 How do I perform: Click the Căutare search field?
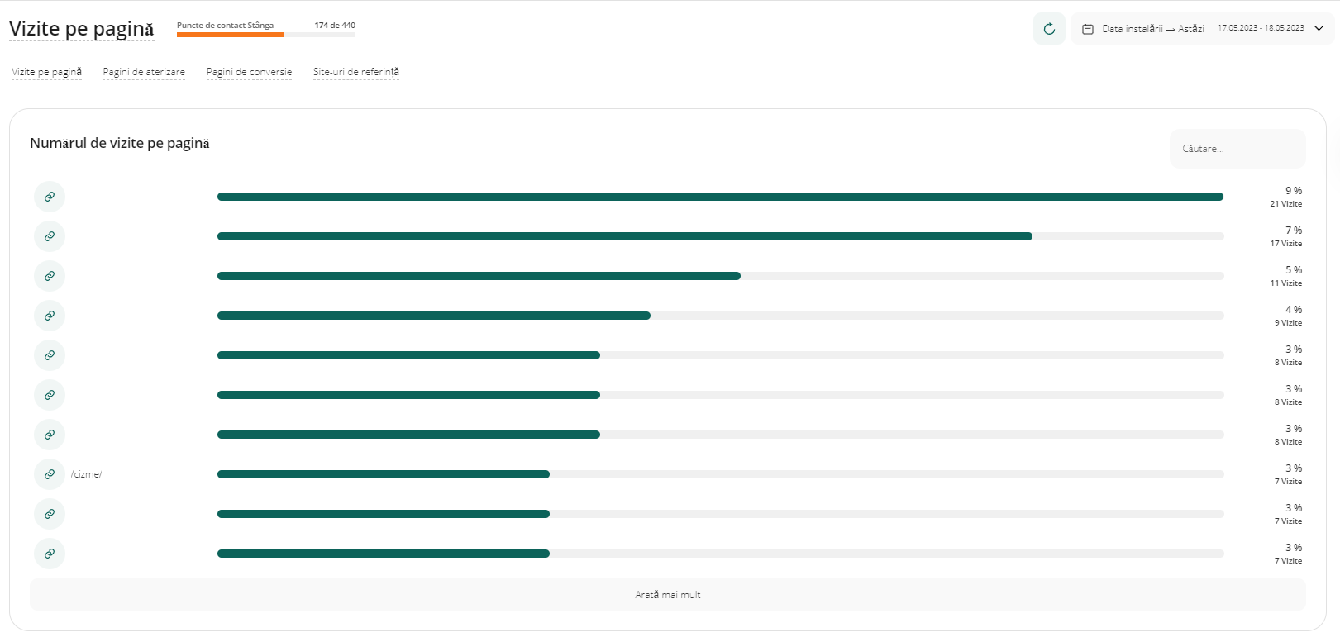[1237, 149]
